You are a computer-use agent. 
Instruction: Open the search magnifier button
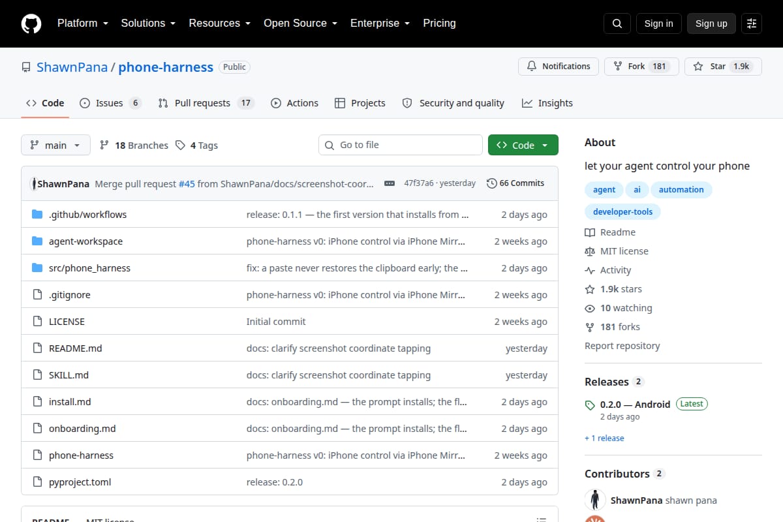617,23
